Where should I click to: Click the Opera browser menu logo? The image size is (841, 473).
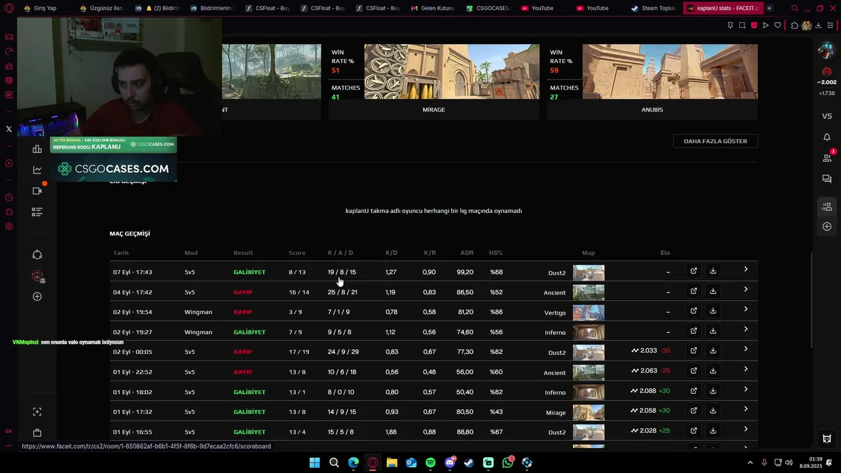click(x=9, y=9)
